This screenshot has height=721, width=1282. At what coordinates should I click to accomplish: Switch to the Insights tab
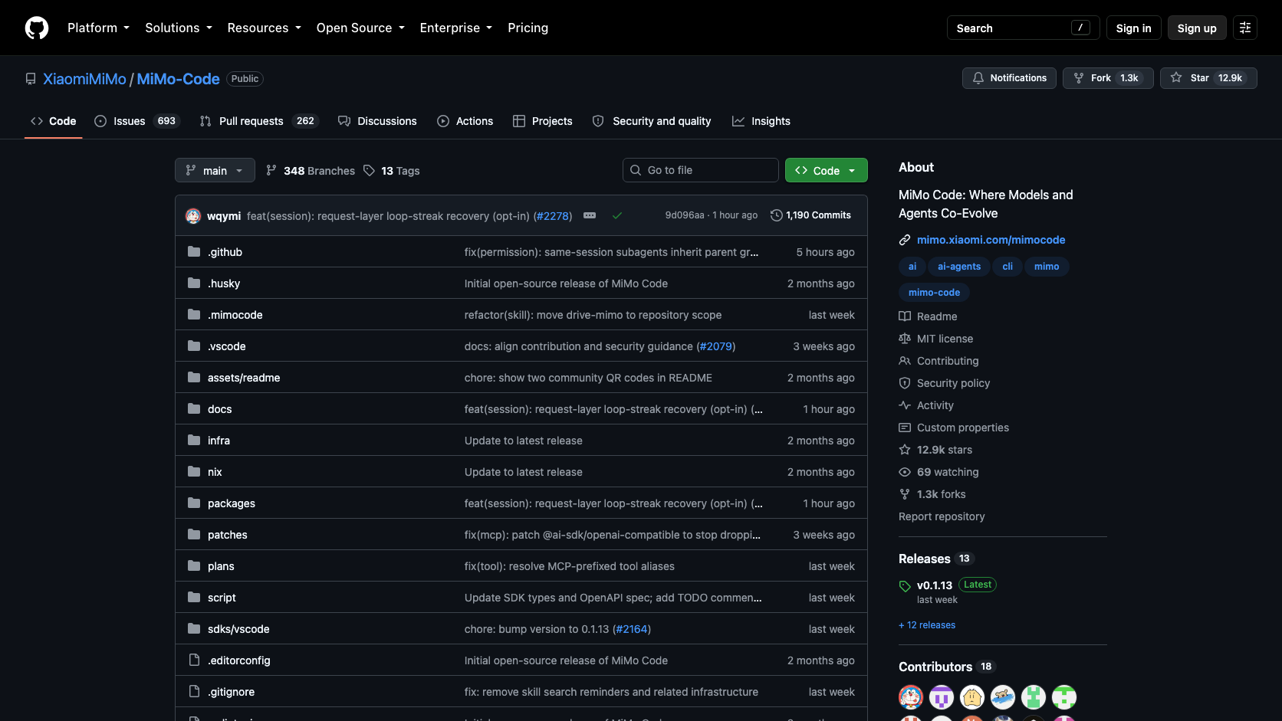coord(761,121)
